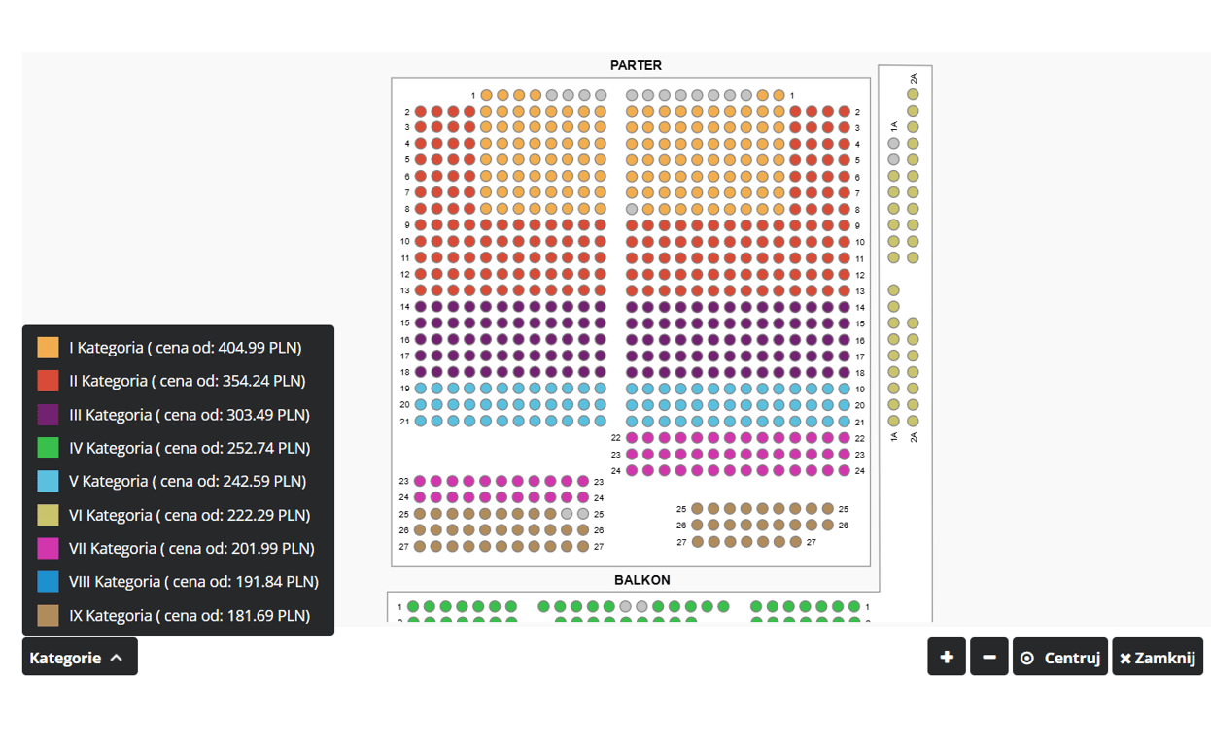Select first green seat in balkon row 1
Viewport: 1211px width, 746px height.
[x=413, y=607]
